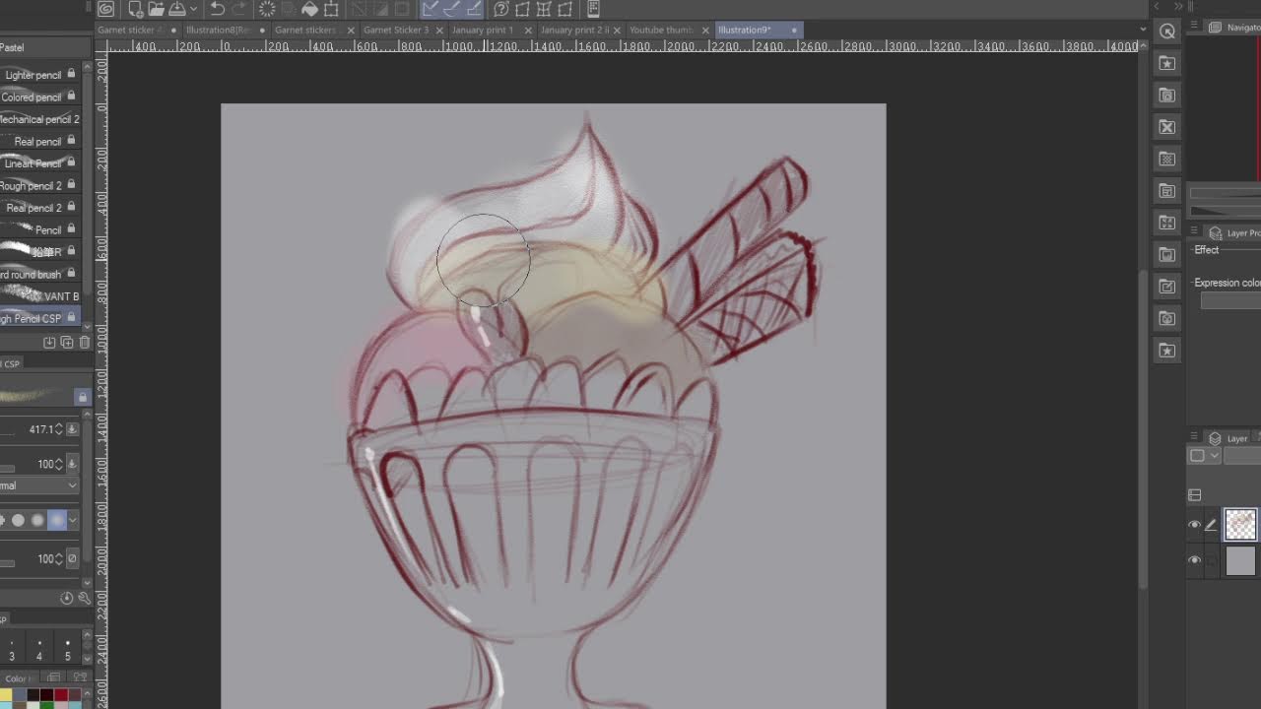Select the Real pencil 2 sub tool
Viewport: 1261px width, 709px height.
(39, 208)
